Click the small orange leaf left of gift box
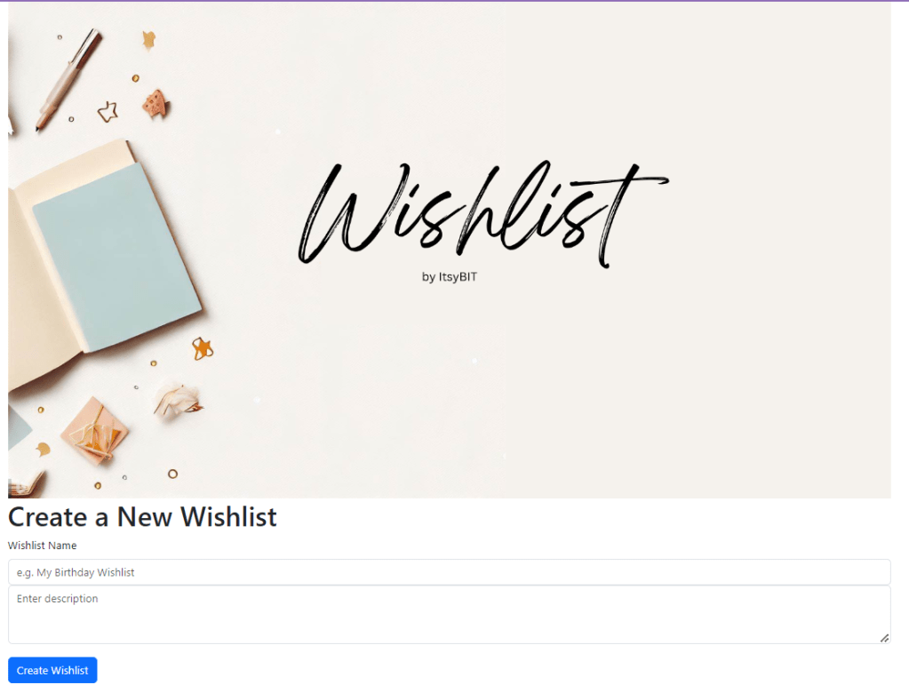 [43, 449]
